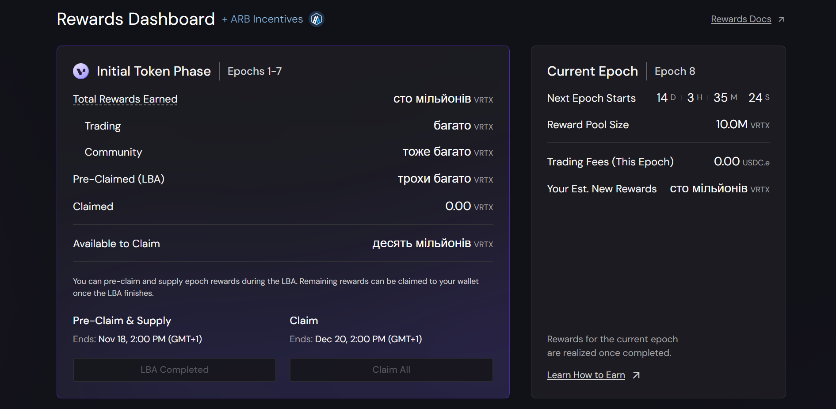Click the Trading Fees (This Epoch) label
The width and height of the screenshot is (836, 409).
pyautogui.click(x=610, y=162)
